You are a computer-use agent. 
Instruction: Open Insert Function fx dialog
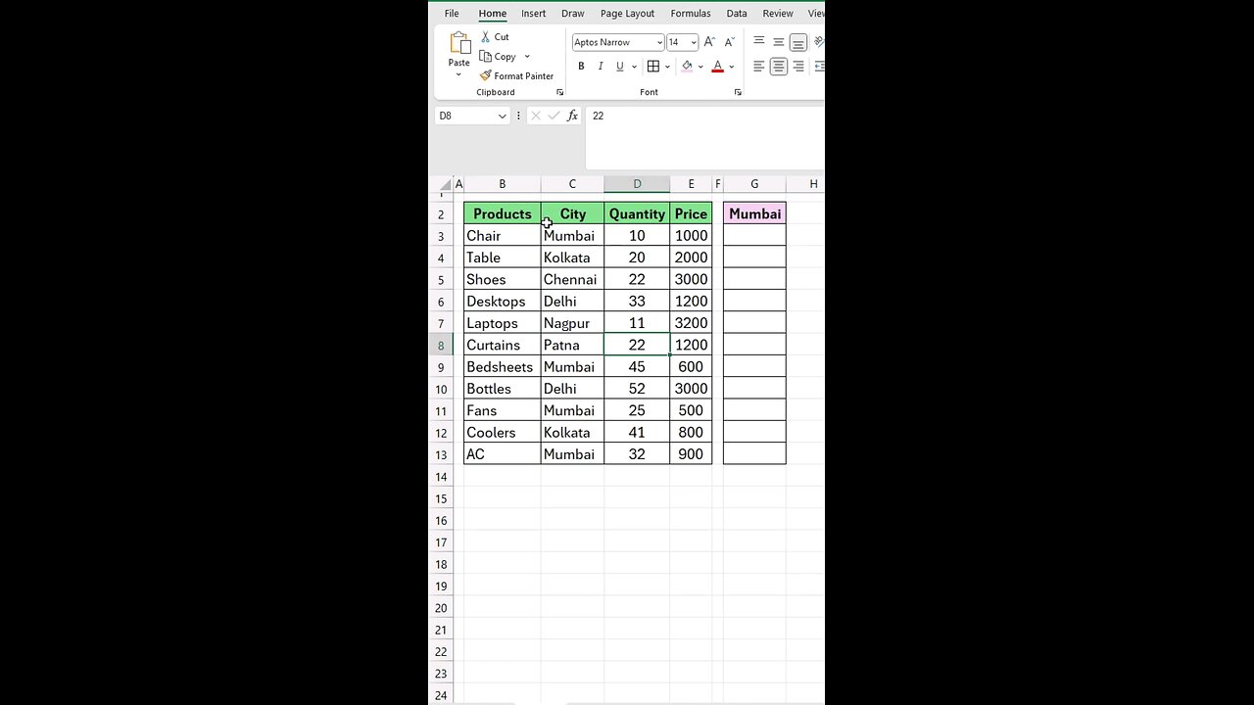pyautogui.click(x=573, y=116)
